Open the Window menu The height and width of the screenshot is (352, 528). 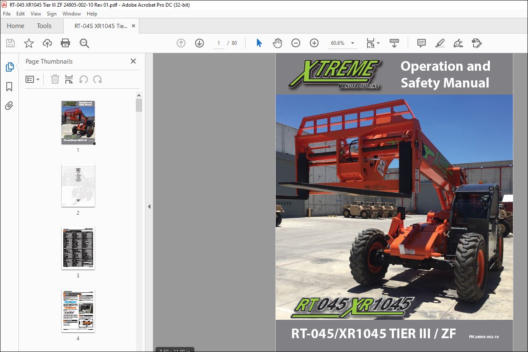coord(72,14)
